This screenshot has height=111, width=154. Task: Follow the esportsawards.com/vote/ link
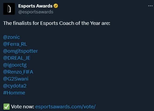(x=65, y=107)
